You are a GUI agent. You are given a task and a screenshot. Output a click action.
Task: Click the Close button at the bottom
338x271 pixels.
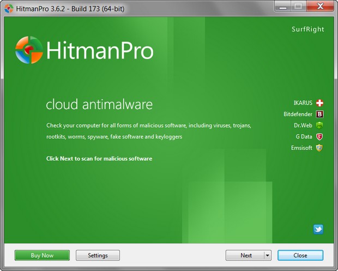pos(300,255)
